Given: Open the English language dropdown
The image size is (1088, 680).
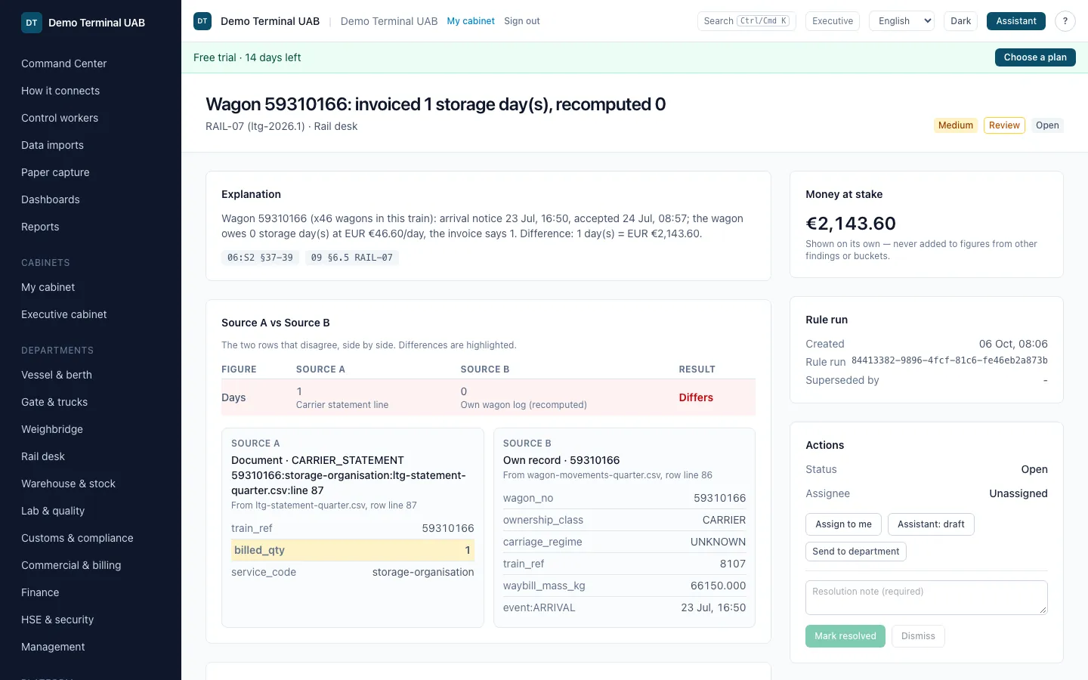Looking at the screenshot, I should point(902,21).
